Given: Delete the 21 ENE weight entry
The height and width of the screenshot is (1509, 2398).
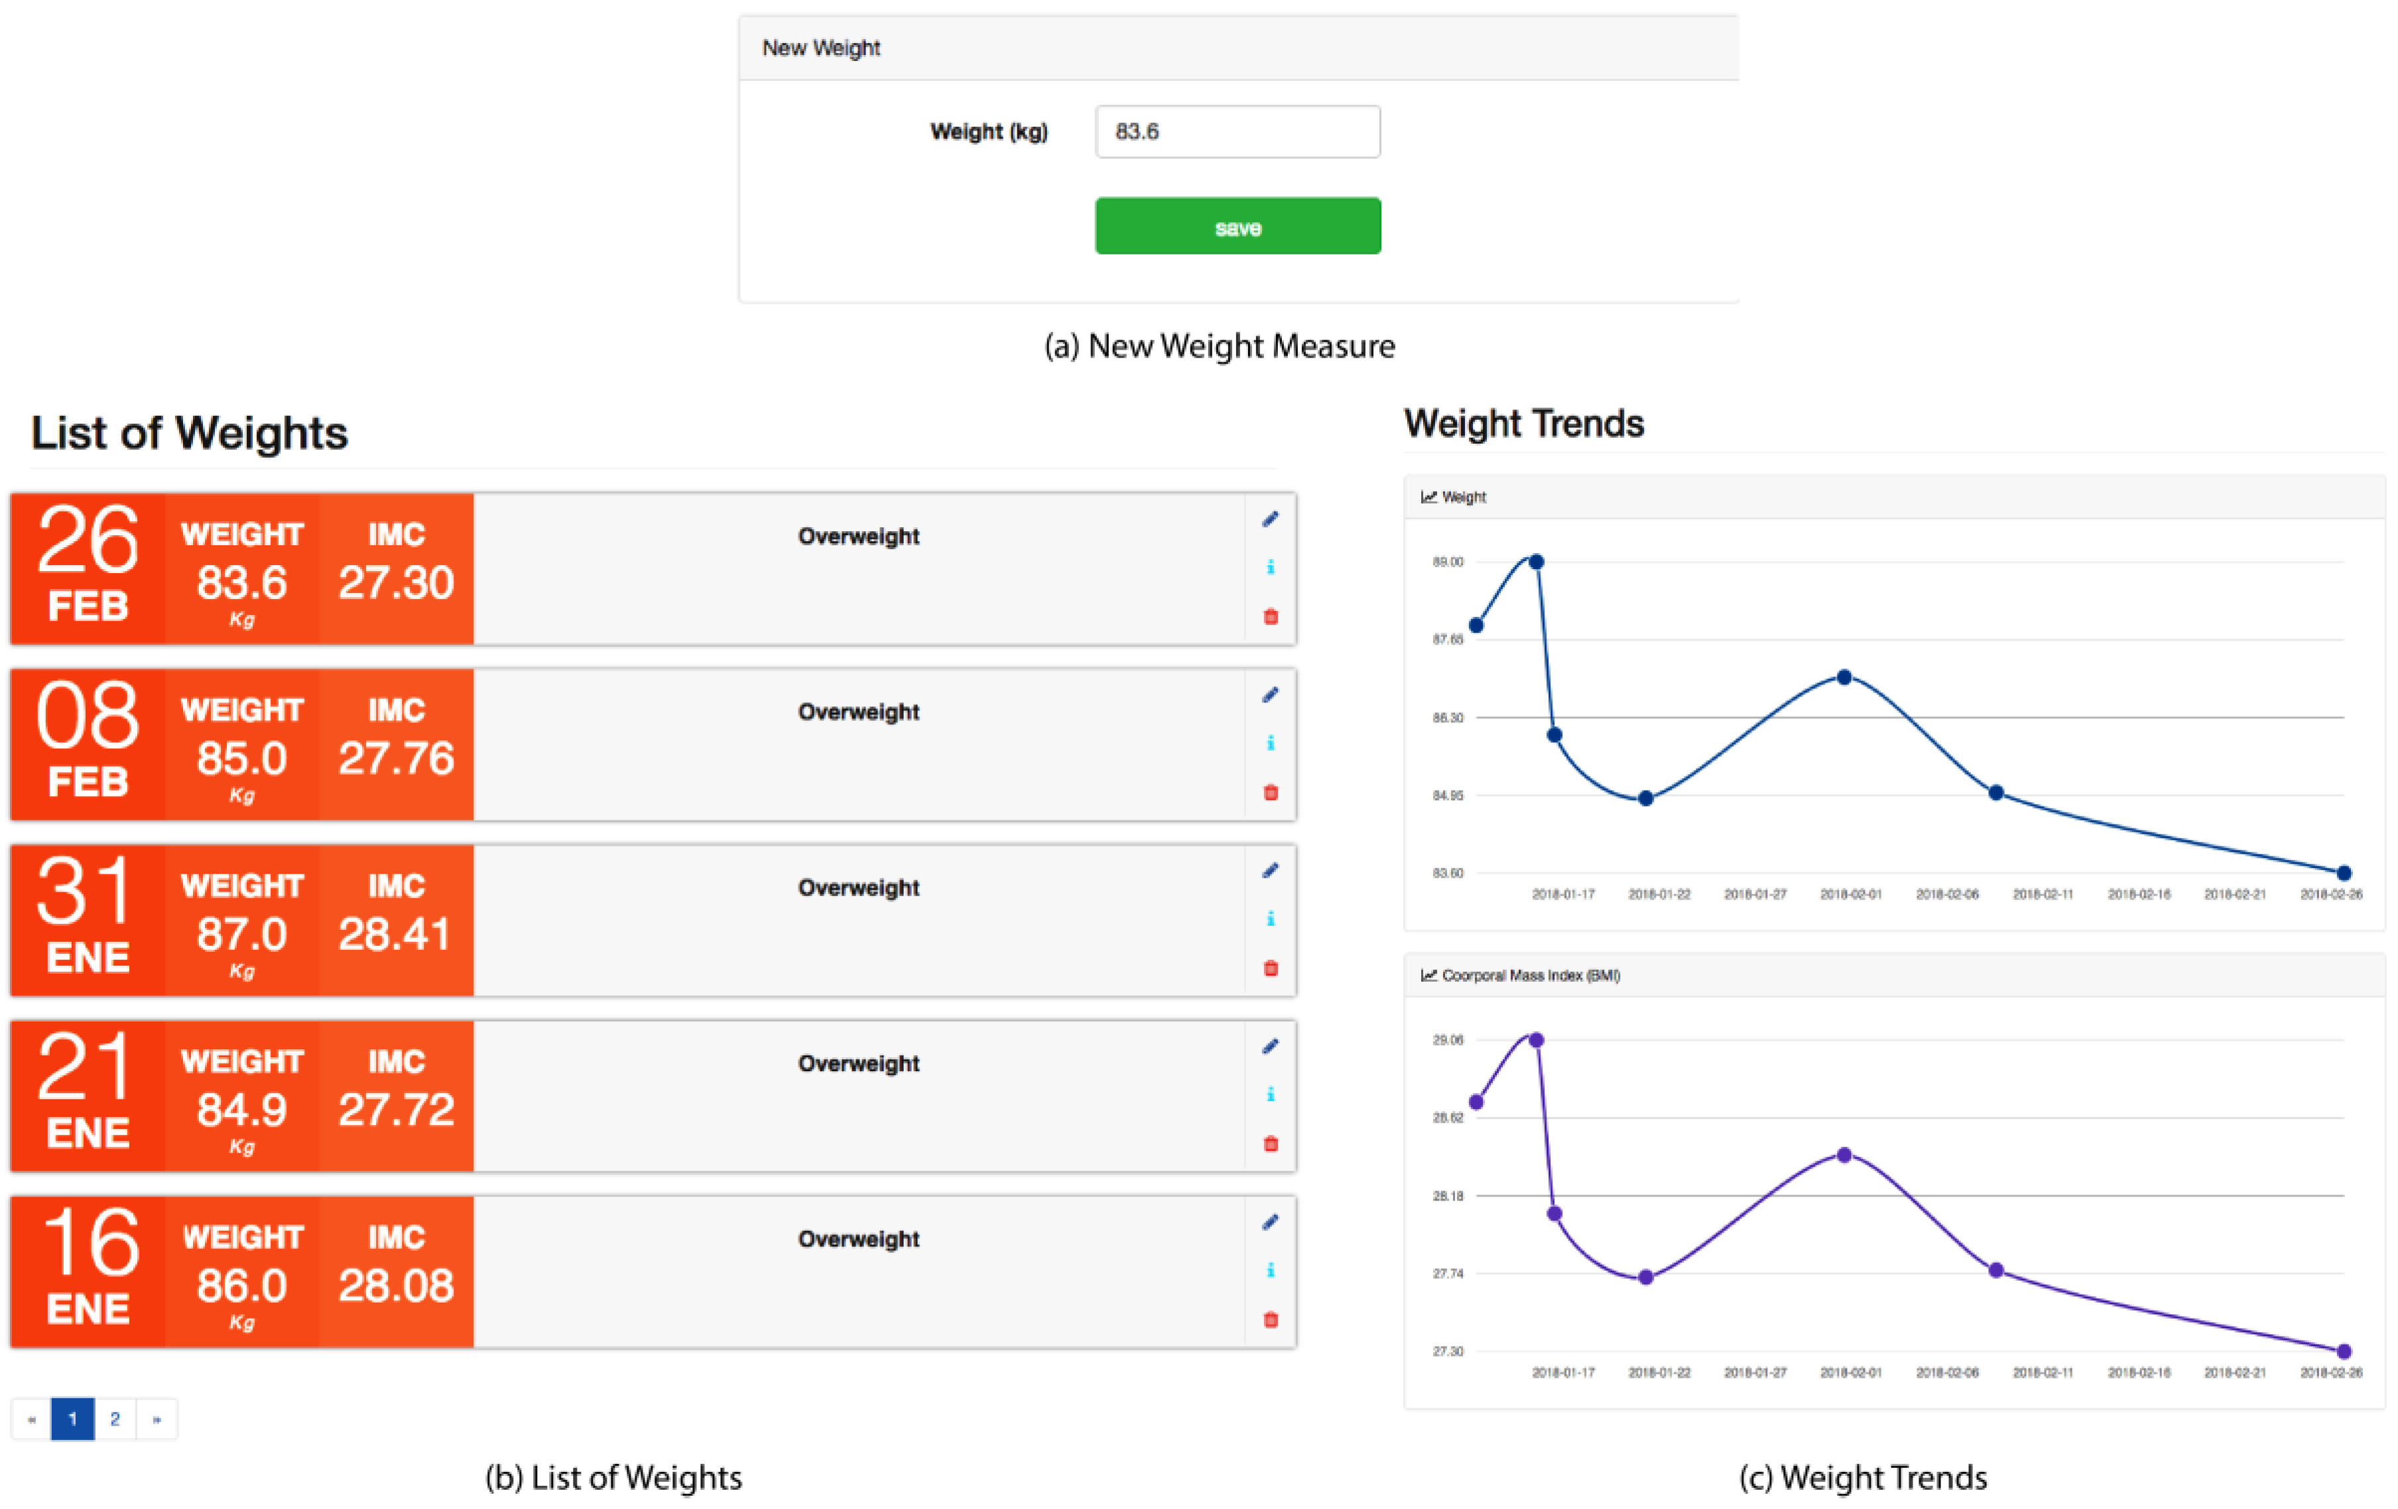Looking at the screenshot, I should 1271,1144.
